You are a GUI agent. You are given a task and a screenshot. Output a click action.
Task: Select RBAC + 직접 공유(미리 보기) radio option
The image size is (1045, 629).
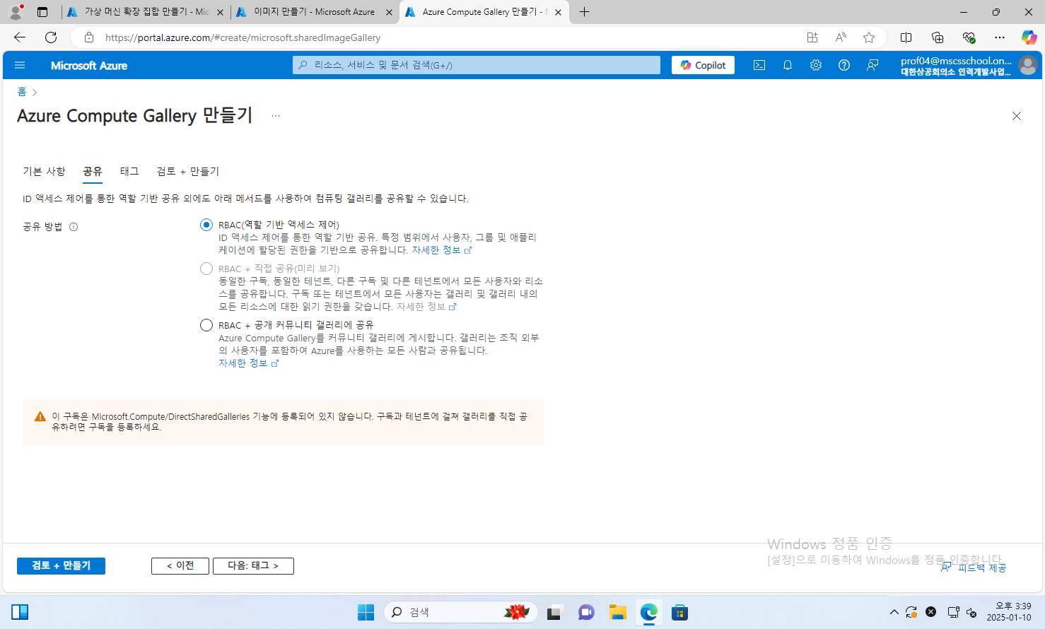[x=206, y=269]
